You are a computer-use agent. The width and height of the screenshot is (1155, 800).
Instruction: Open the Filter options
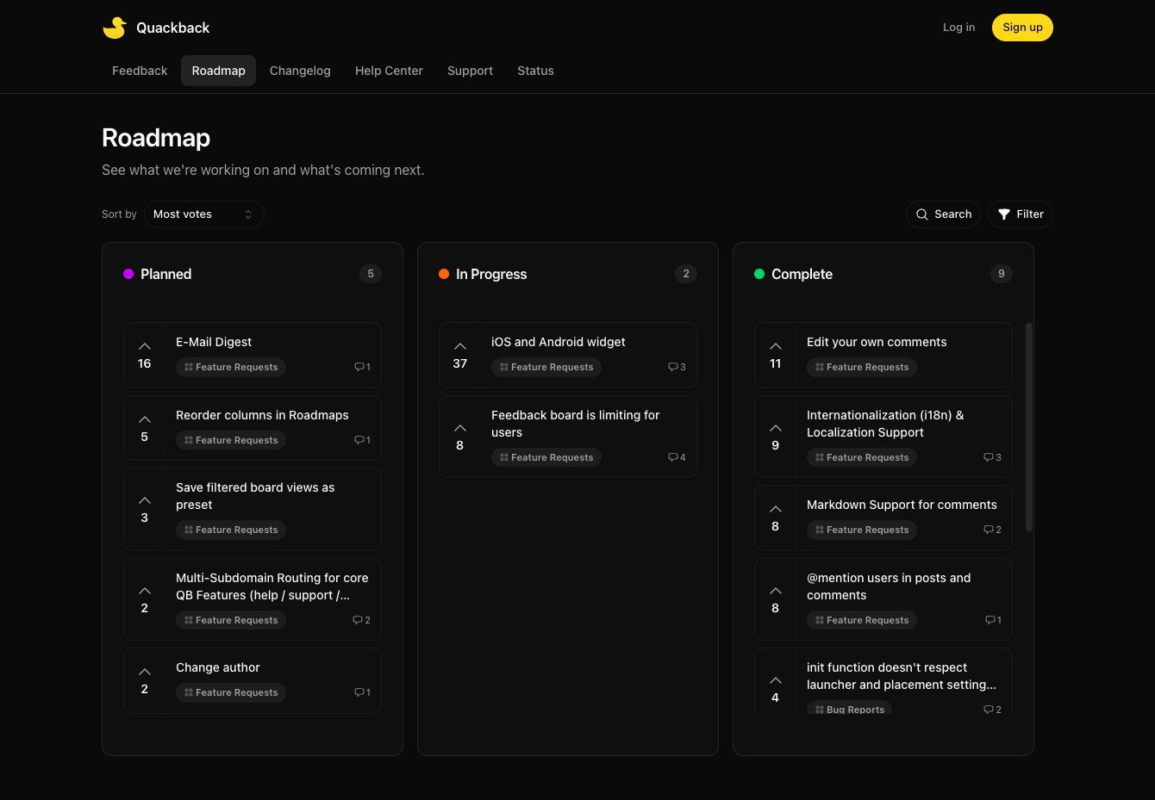[1021, 214]
